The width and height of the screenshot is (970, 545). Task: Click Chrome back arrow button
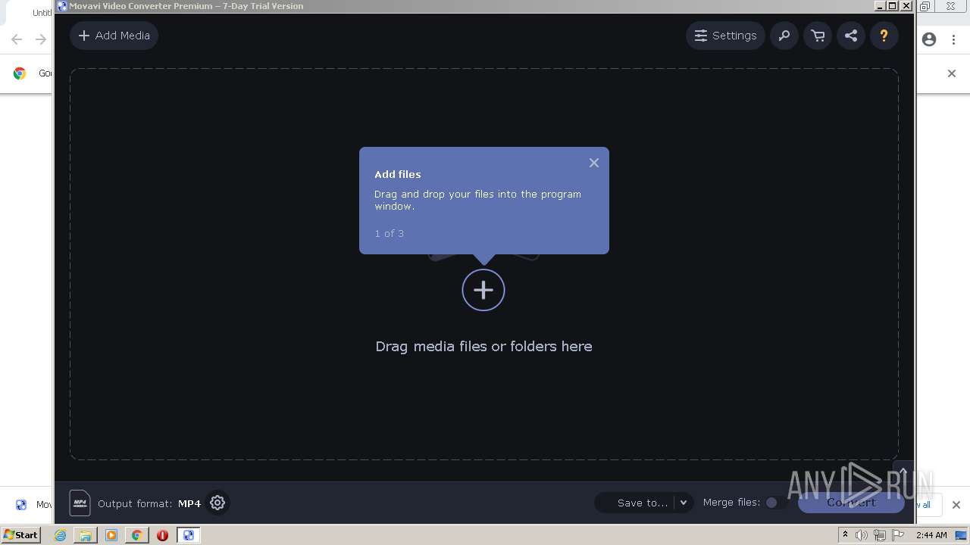coord(17,39)
